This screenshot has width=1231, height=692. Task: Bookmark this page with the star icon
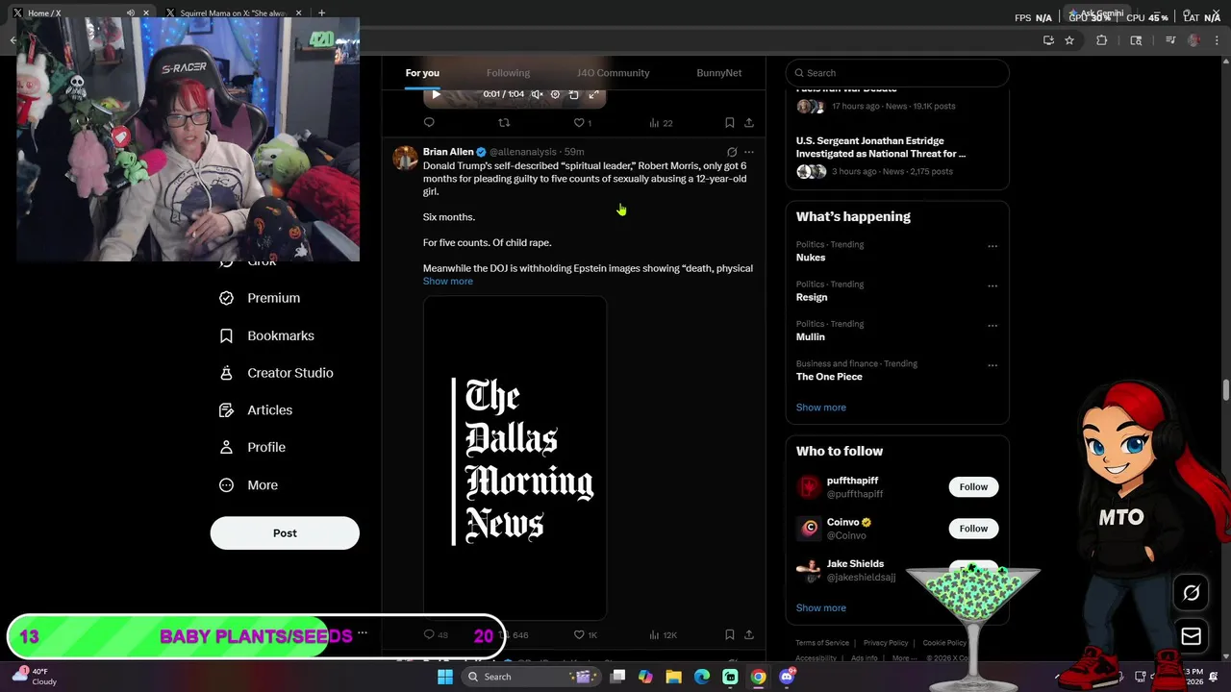1069,40
